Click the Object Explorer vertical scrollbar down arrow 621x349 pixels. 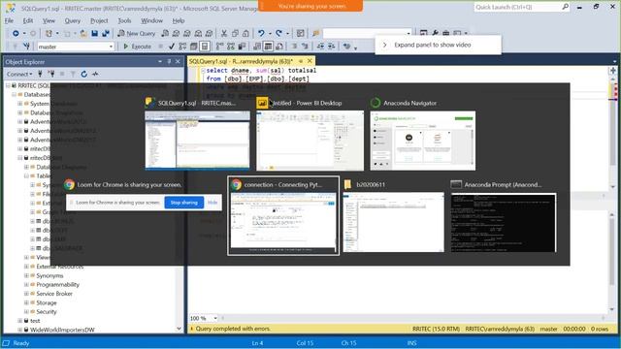pos(179,329)
